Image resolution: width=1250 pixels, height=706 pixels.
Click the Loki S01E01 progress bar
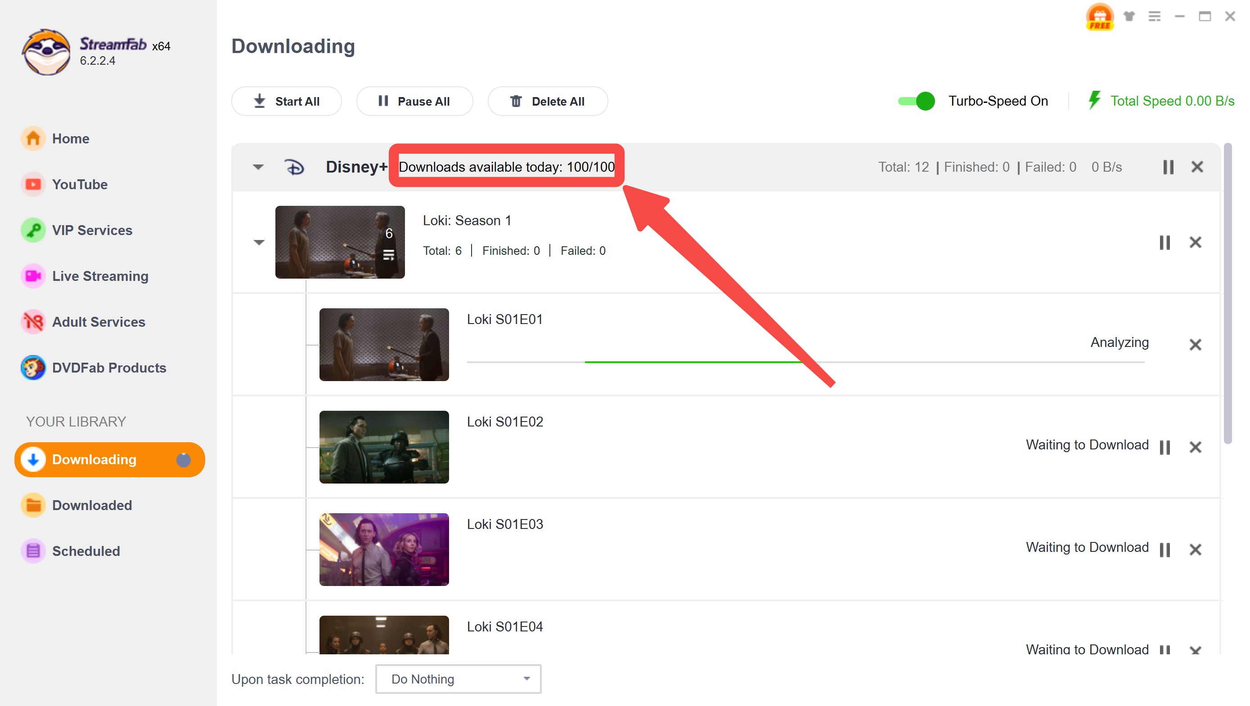point(805,362)
